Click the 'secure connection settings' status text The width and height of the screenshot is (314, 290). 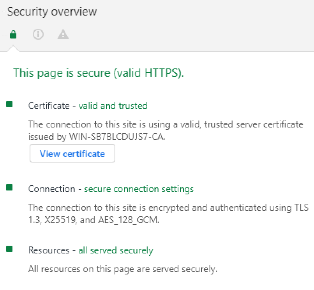point(139,189)
